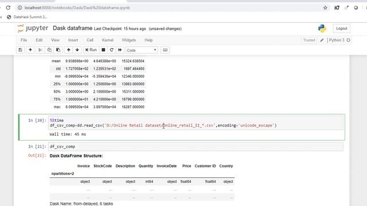Open the Help menu
Viewport: 367px width, 206px height.
149,40
